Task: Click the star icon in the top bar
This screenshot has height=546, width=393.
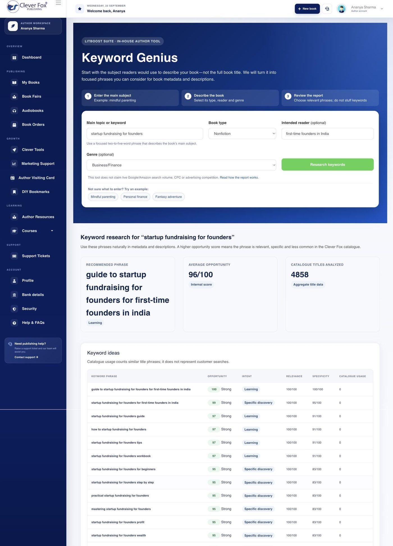Action: (x=80, y=9)
